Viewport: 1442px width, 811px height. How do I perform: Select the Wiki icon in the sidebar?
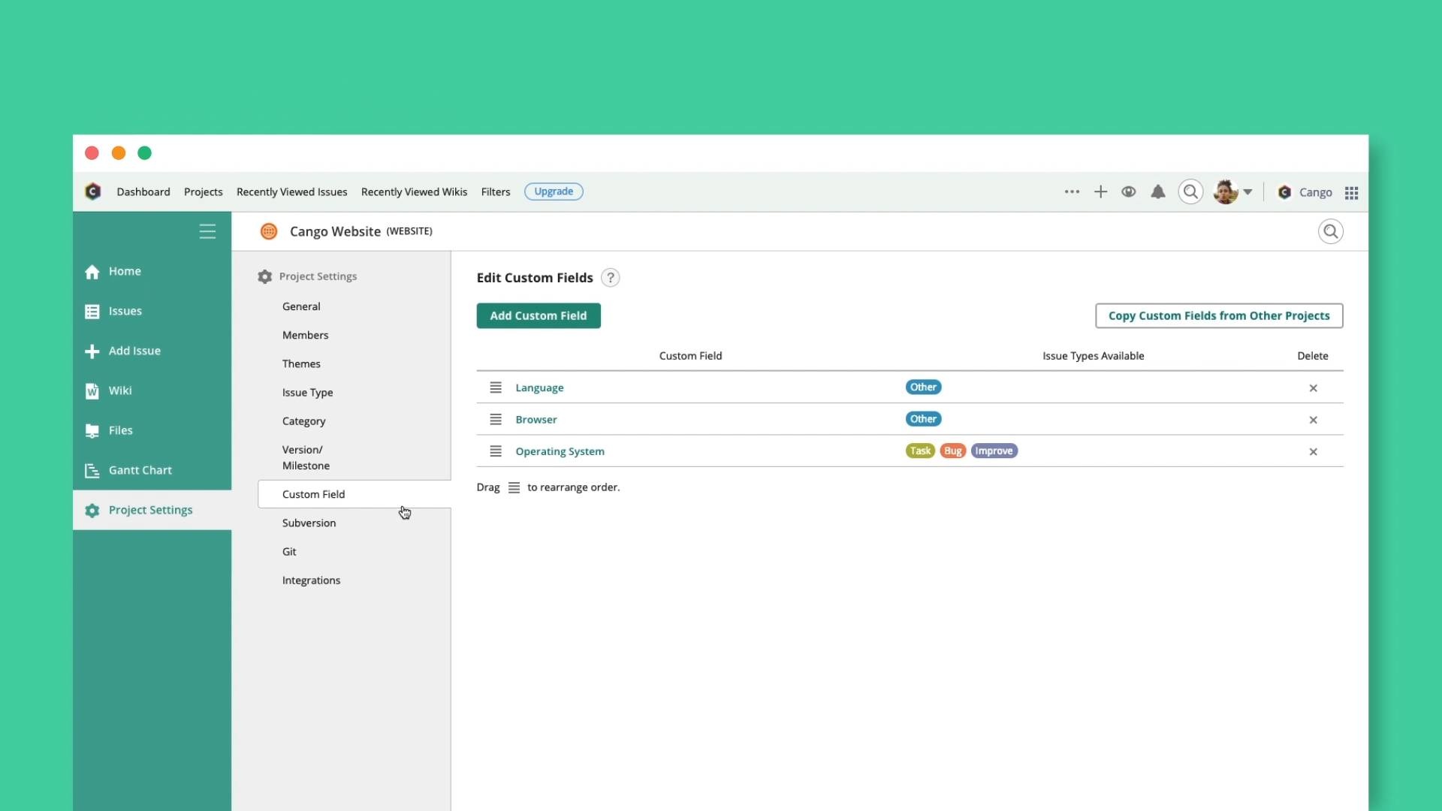(x=92, y=390)
